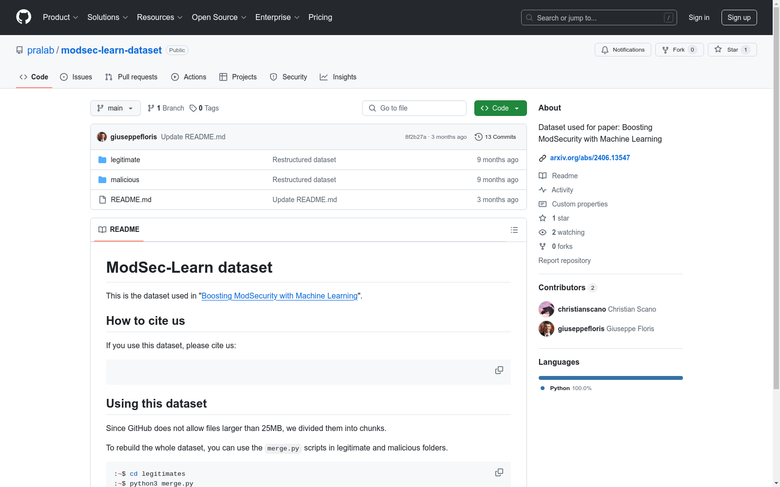
Task: Open the README.md file name link
Action: 131,200
